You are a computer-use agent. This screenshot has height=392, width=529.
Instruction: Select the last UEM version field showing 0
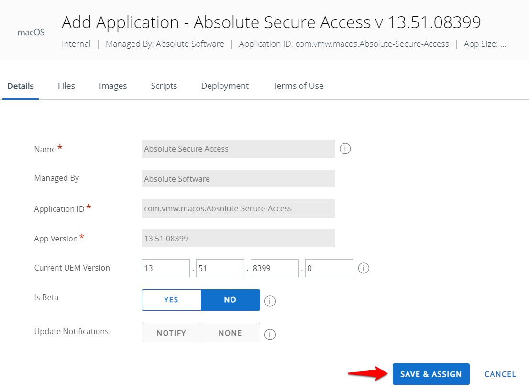point(329,268)
